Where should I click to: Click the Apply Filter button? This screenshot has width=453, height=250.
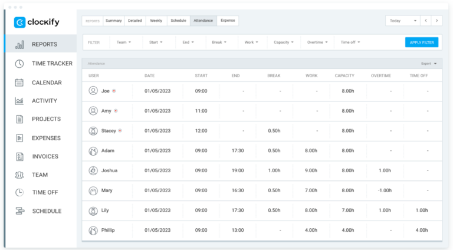click(422, 42)
